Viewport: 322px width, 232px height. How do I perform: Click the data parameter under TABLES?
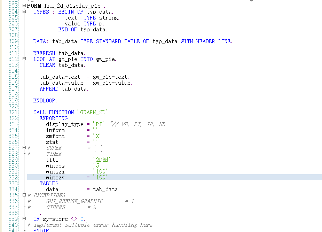pyautogui.click(x=52, y=190)
